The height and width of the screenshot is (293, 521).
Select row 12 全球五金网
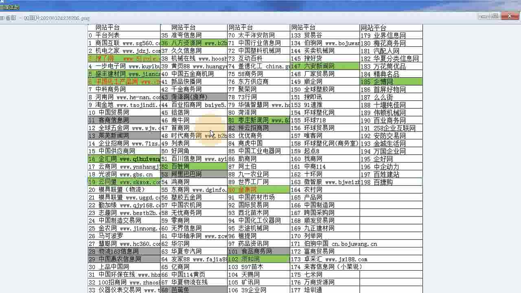[x=124, y=128]
